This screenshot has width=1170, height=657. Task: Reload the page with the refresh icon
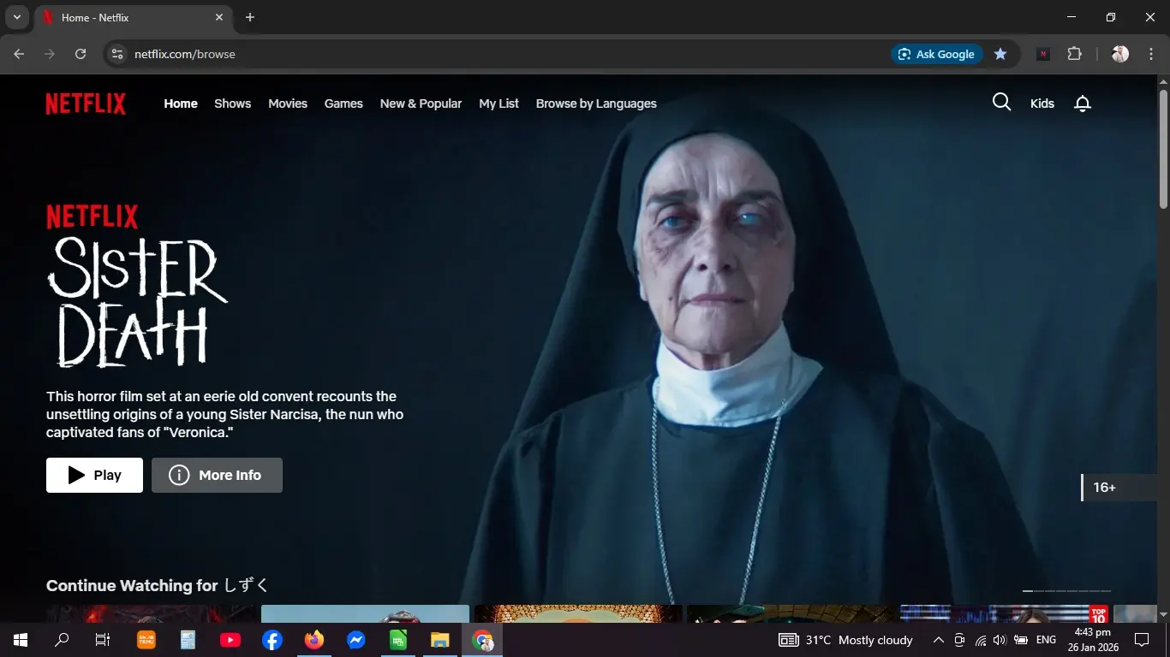click(x=81, y=54)
